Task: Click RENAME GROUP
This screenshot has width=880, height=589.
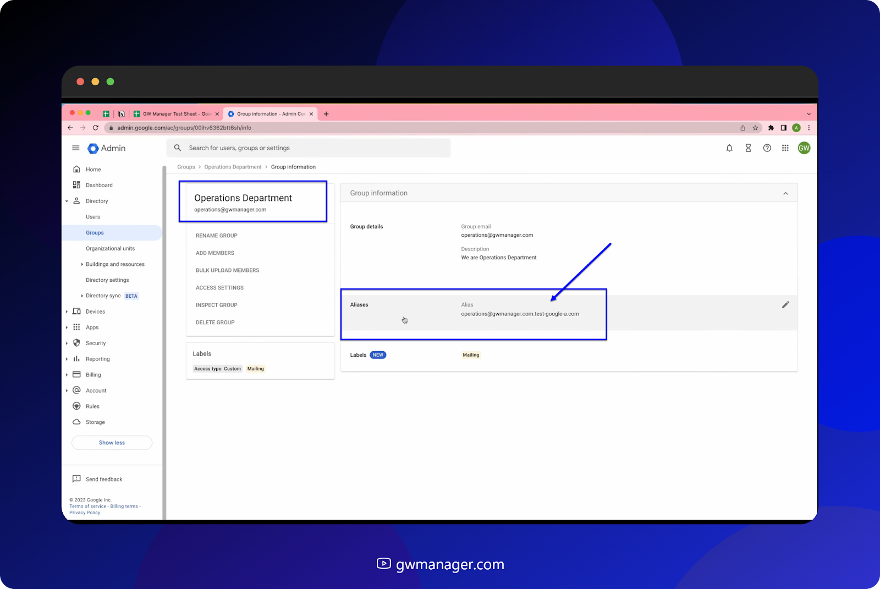Action: [217, 236]
